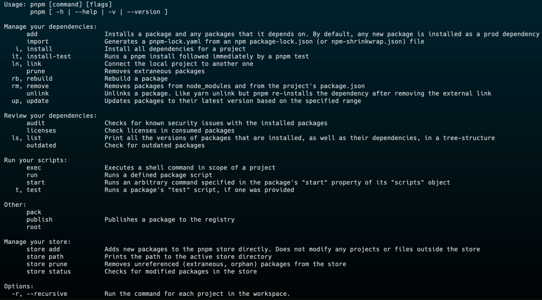The image size is (542, 300).
Task: Click the 'Manage your store:' heading
Action: 38,242
